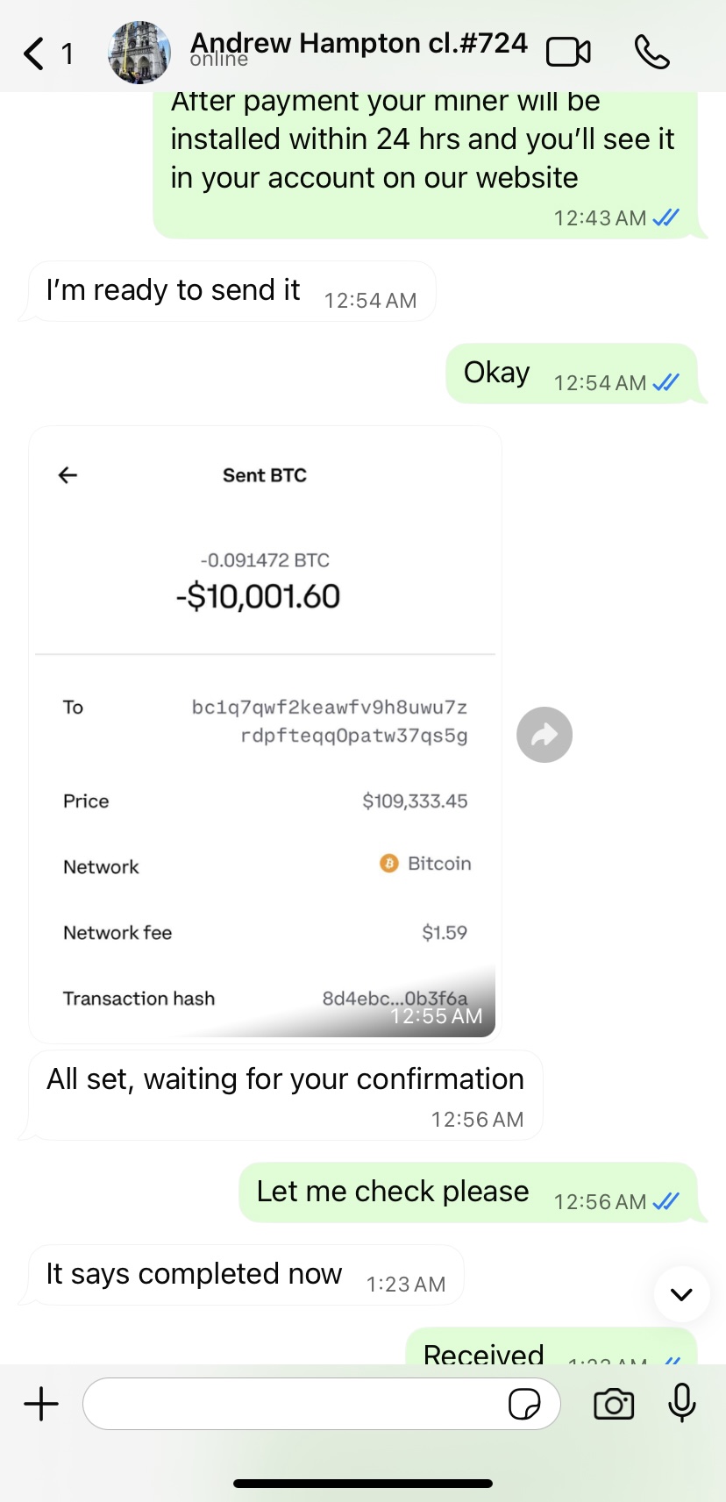Start a voice call via phone icon
The image size is (726, 1502).
[x=651, y=53]
